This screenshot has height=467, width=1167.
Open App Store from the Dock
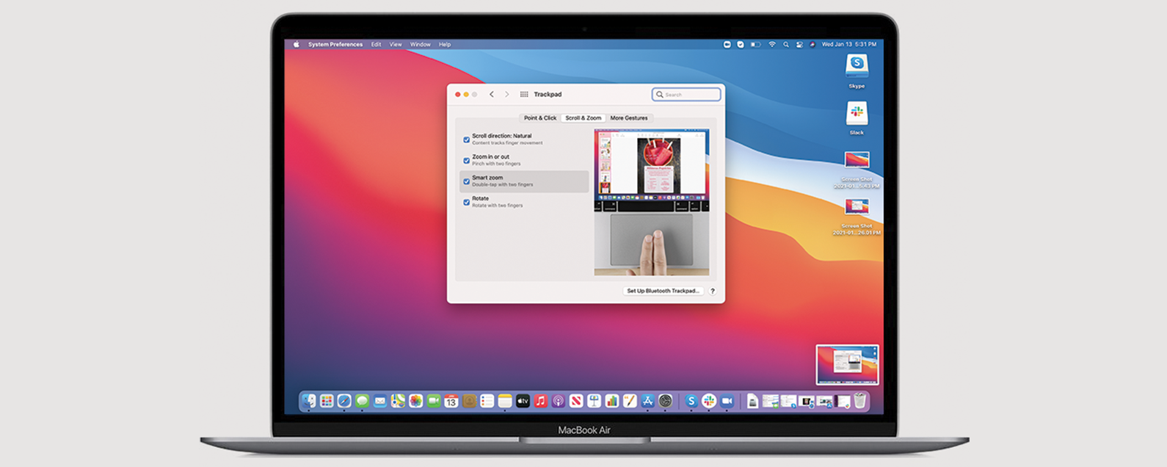(x=647, y=401)
